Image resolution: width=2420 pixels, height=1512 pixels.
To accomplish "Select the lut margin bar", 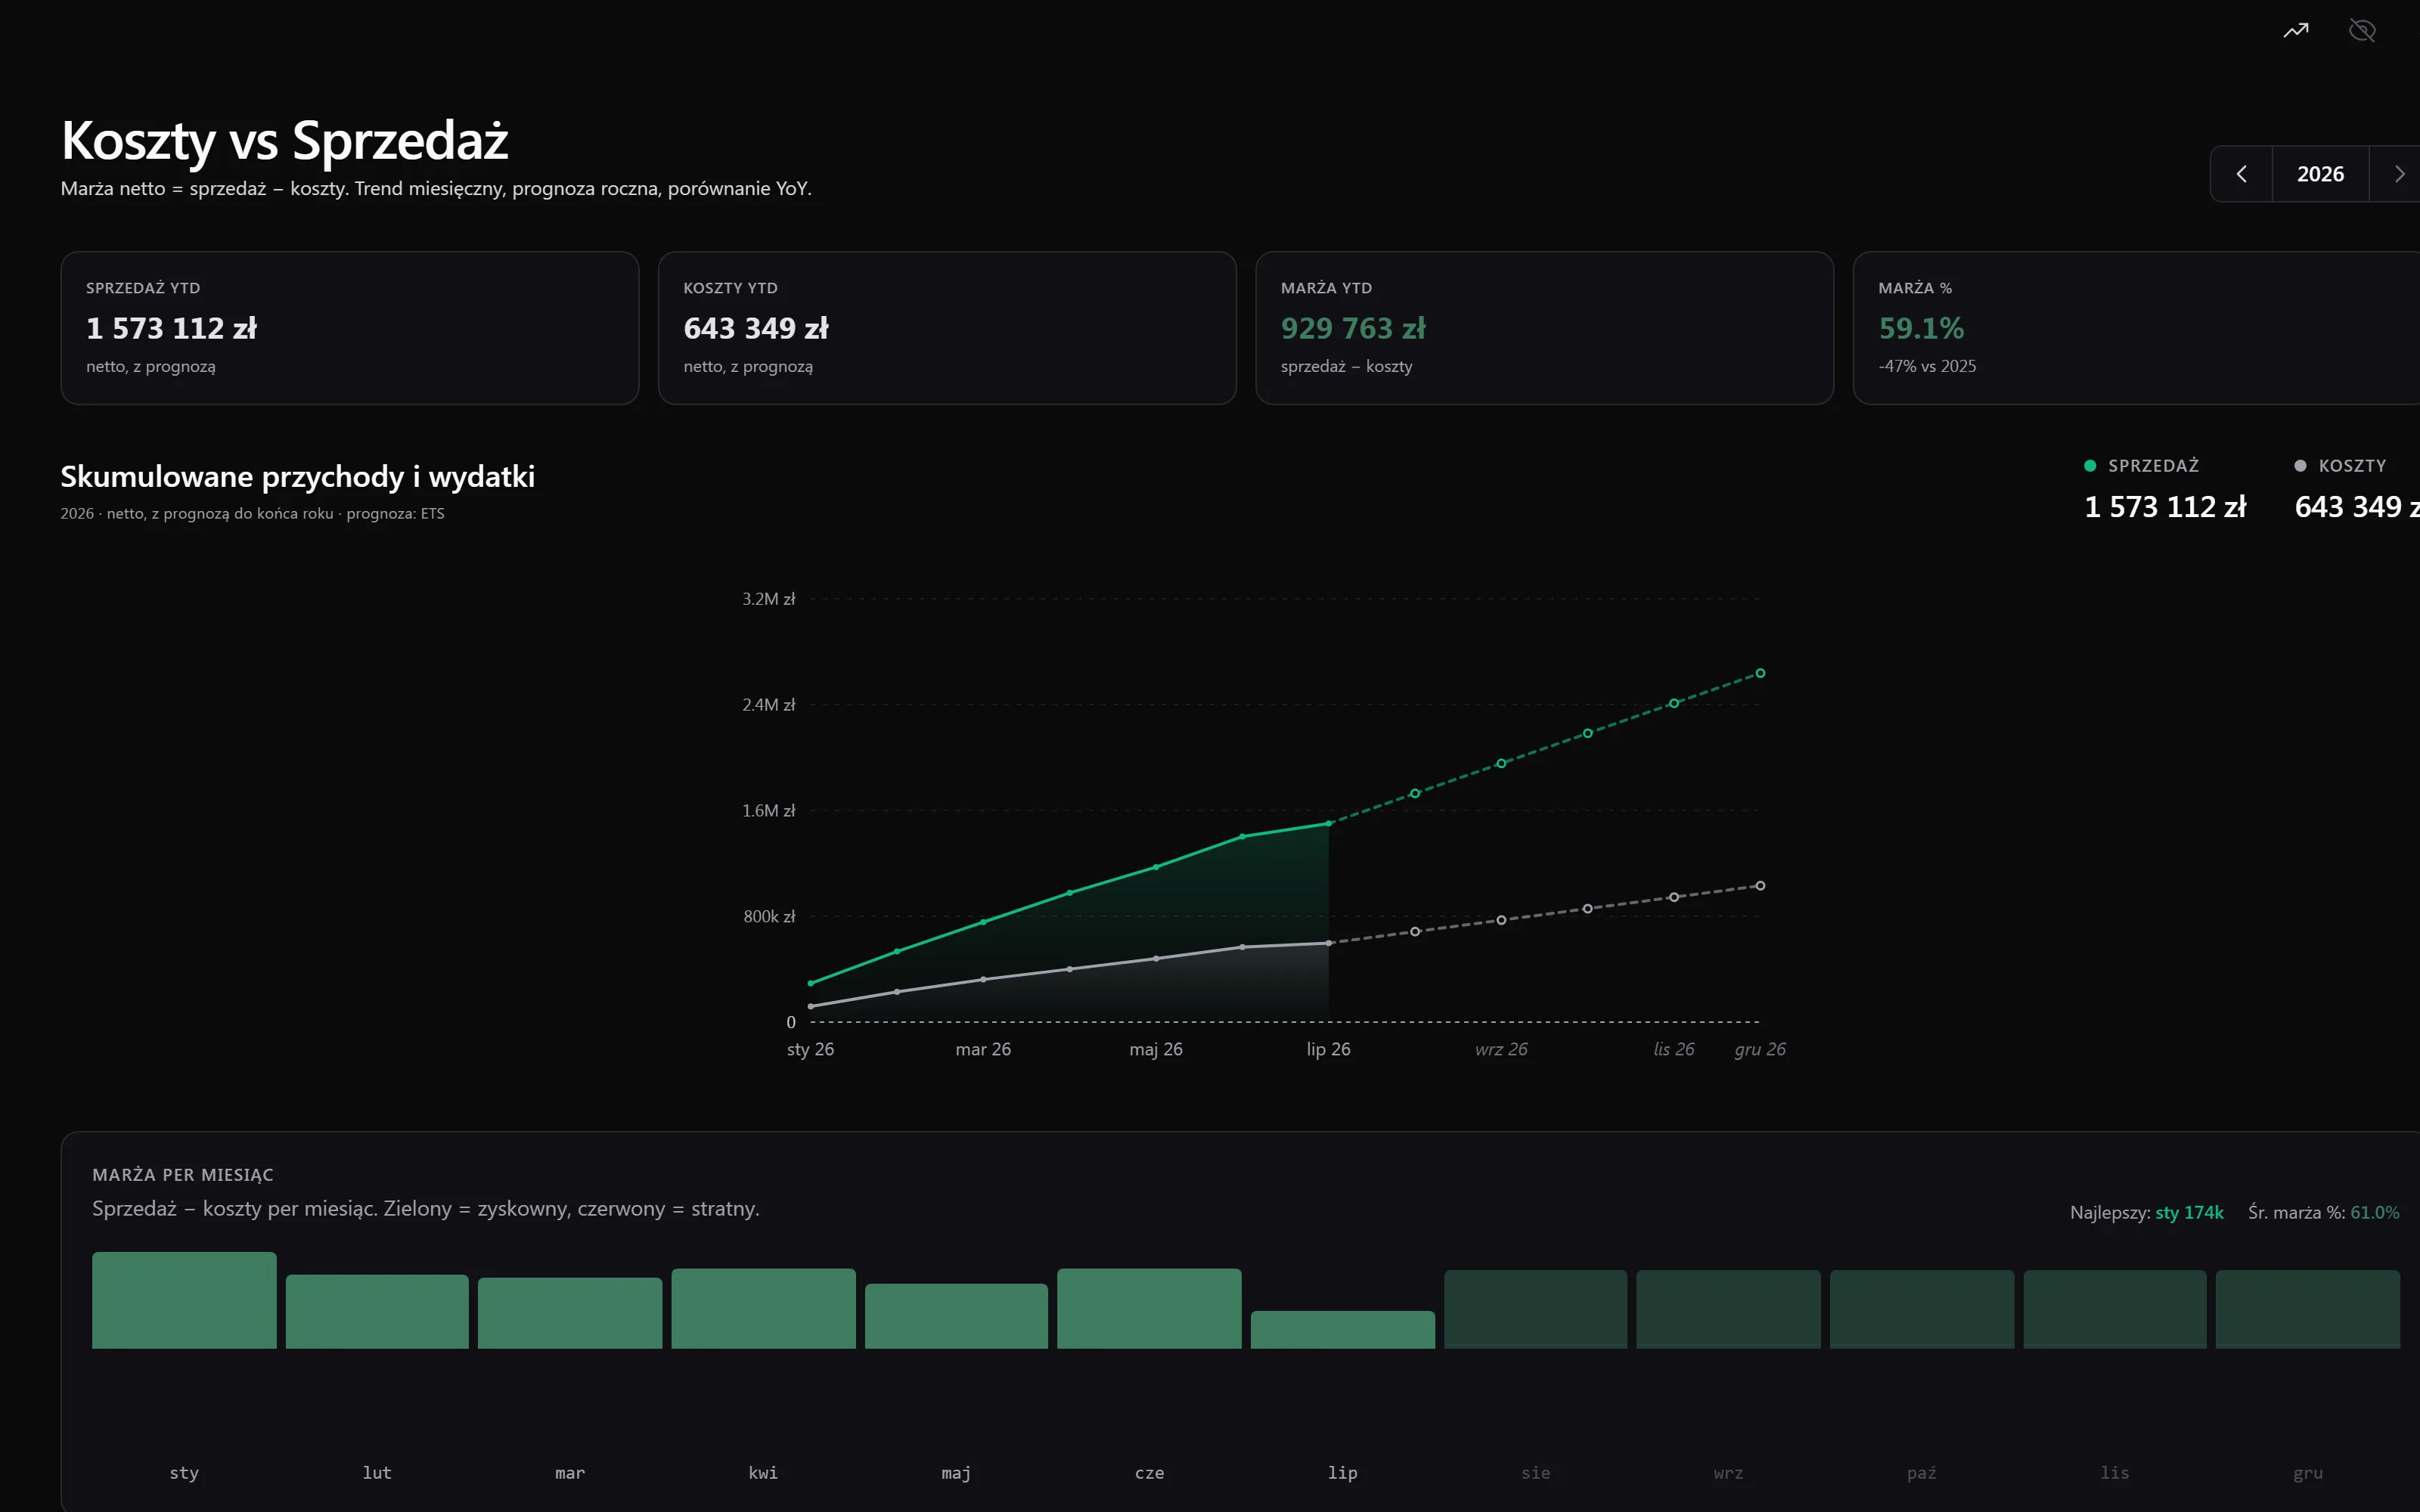I will tap(377, 1312).
